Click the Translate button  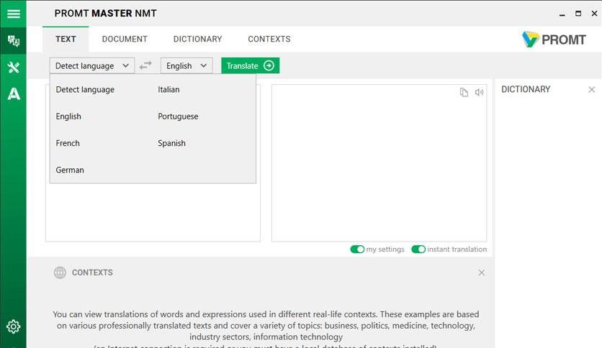[x=251, y=65]
